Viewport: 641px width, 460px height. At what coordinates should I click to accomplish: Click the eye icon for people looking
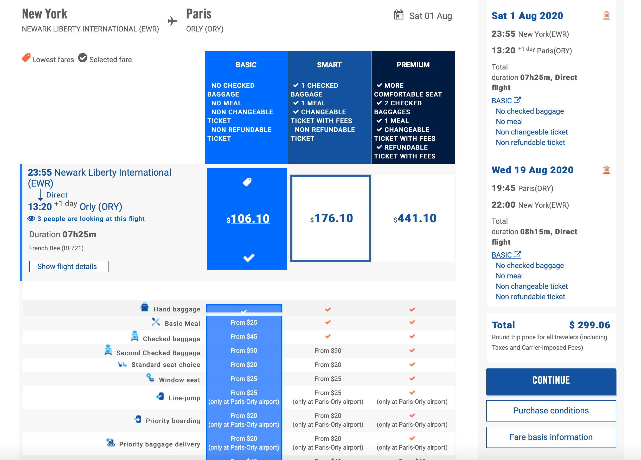[x=31, y=219]
